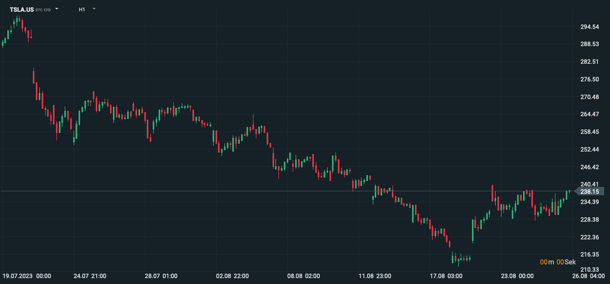This screenshot has height=284, width=610.
Task: Select the 24.07 21:00 time axis label
Action: pos(89,276)
